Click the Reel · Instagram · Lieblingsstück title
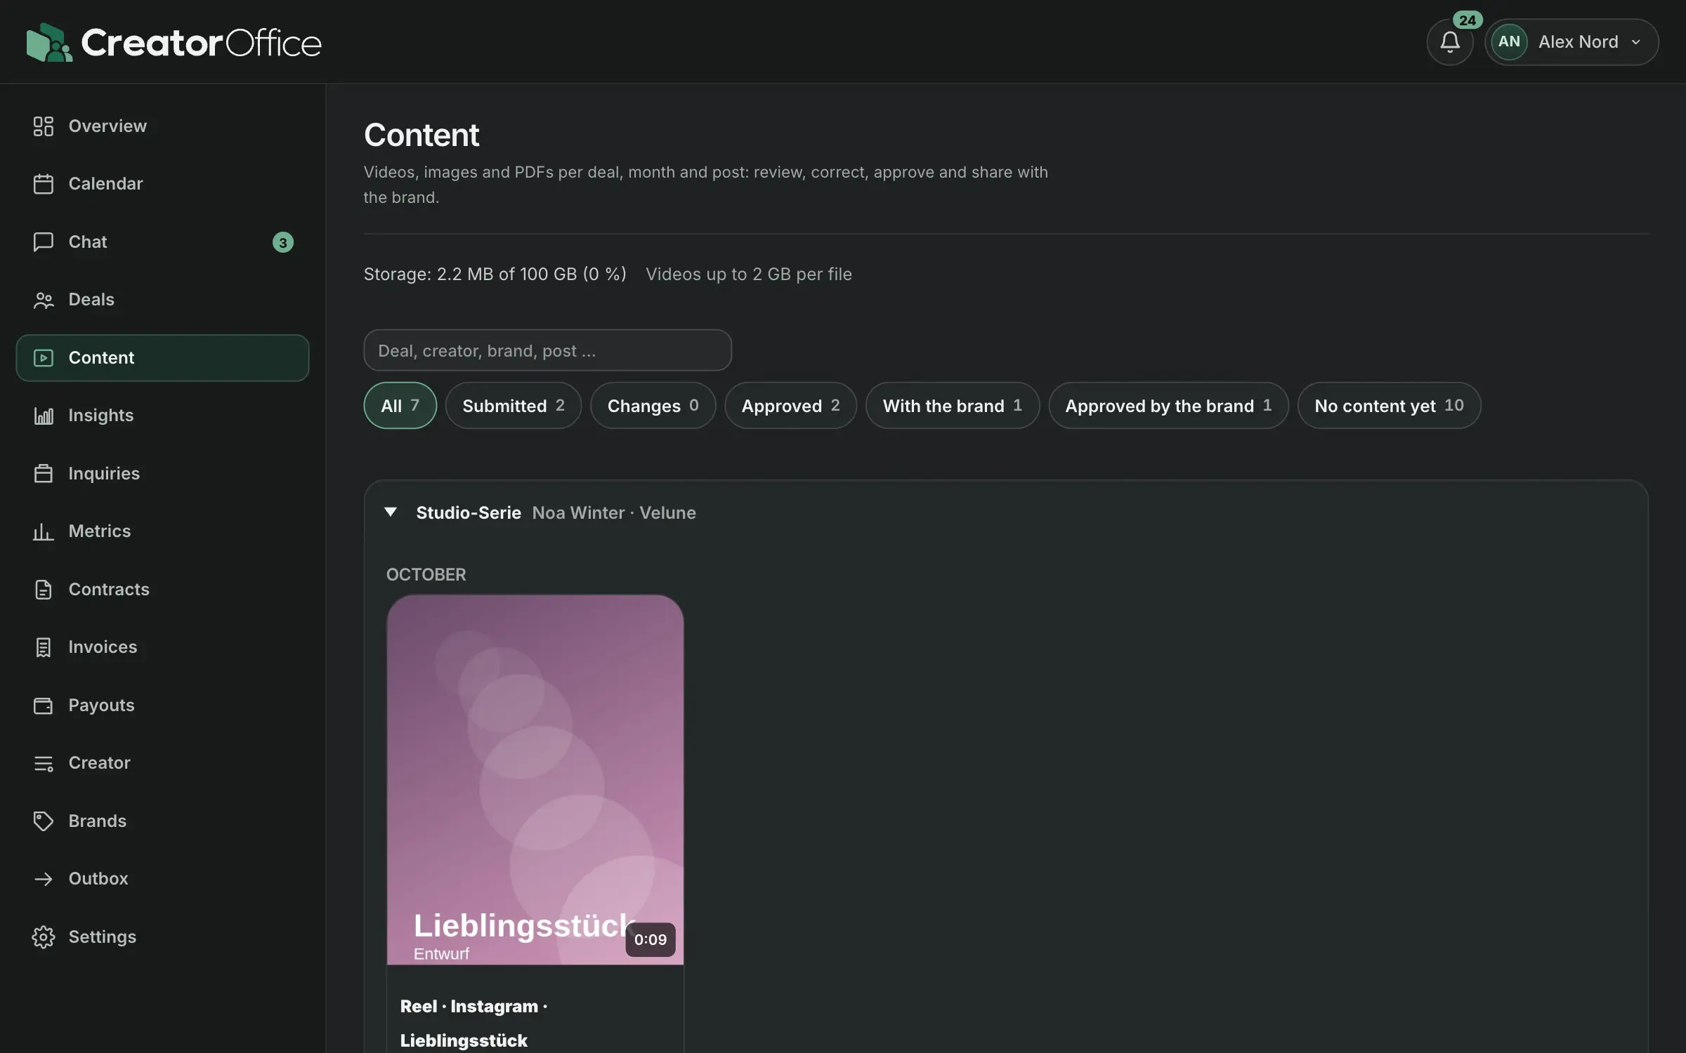1686x1053 pixels. [473, 1024]
